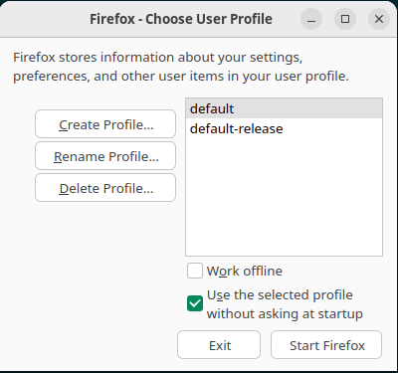Minimize the Choose User Profile window
This screenshot has width=398, height=373.
[311, 19]
